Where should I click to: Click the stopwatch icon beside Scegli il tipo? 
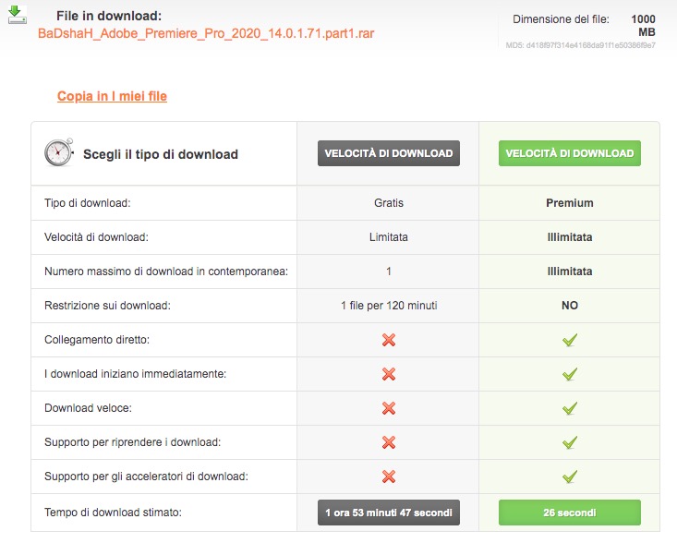point(58,153)
